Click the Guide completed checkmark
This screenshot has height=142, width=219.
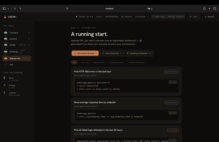coord(29,45)
